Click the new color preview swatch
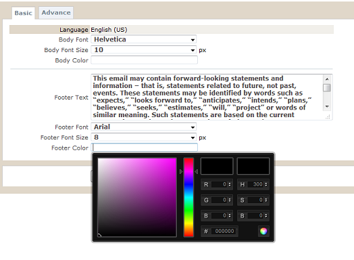 217,167
